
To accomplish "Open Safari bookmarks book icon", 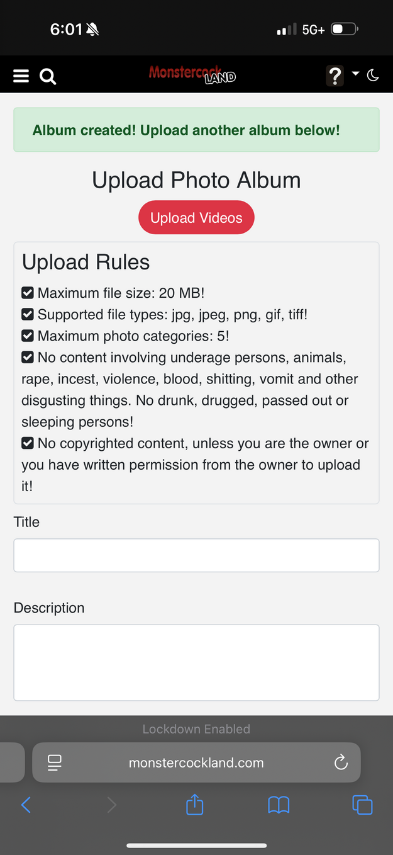I will [279, 805].
